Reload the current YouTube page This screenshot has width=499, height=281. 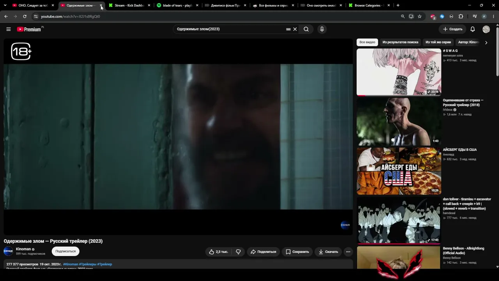coord(25,16)
